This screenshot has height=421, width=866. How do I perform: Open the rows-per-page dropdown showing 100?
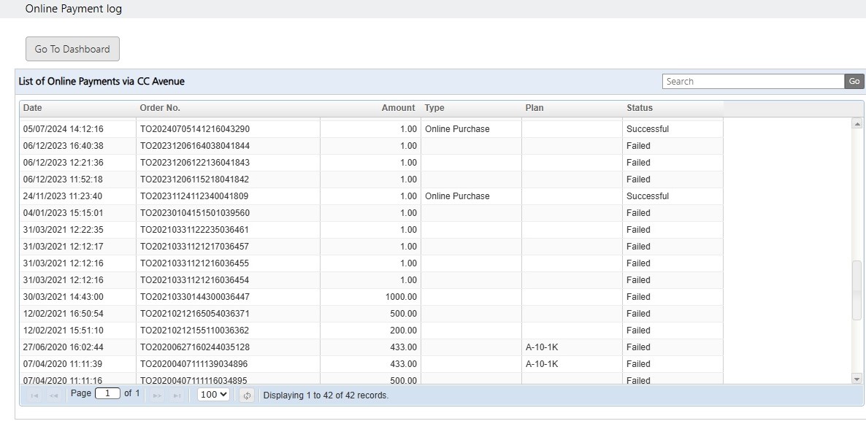(213, 395)
